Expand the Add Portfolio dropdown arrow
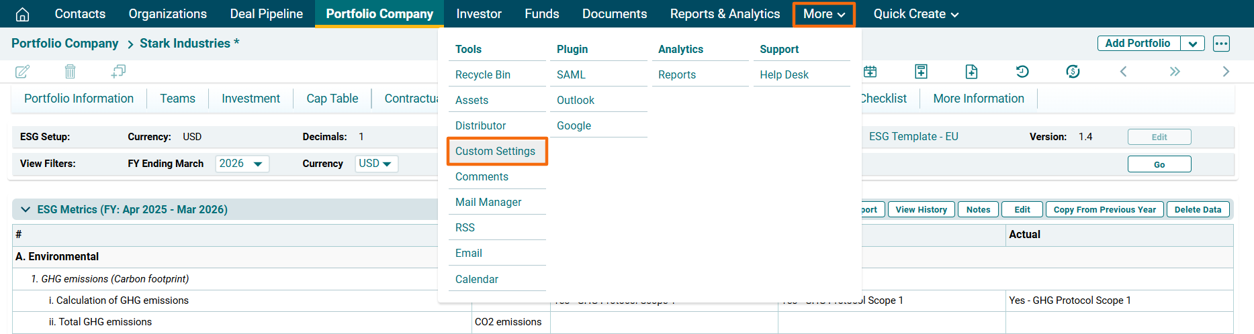1254x334 pixels. [x=1192, y=44]
